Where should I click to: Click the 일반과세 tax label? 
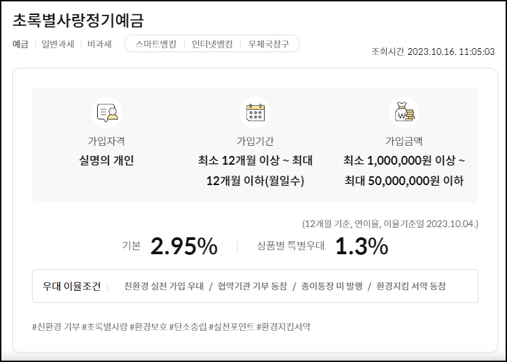(x=58, y=44)
